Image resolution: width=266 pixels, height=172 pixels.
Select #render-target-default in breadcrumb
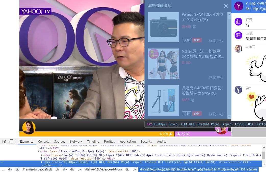pyautogui.click(x=37, y=169)
